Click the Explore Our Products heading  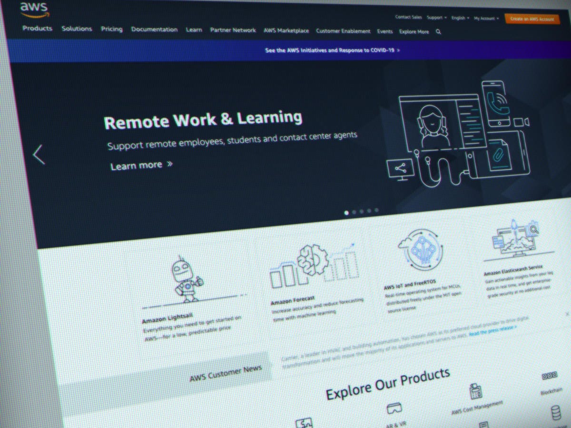coord(387,384)
